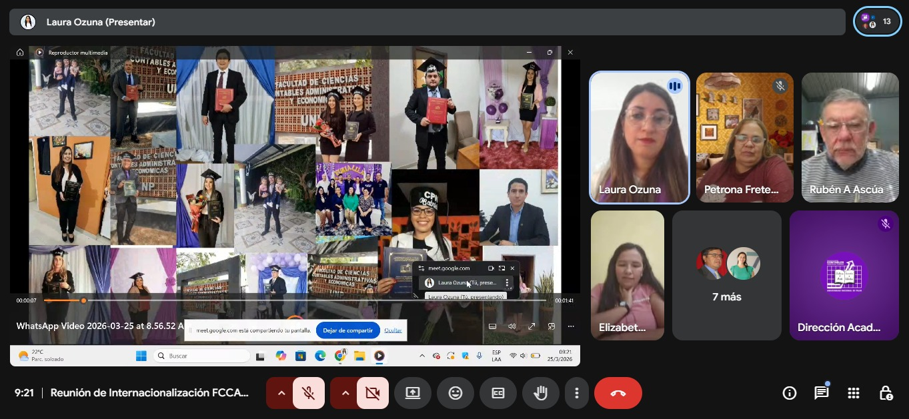Raise your hand in the meeting

pos(540,393)
